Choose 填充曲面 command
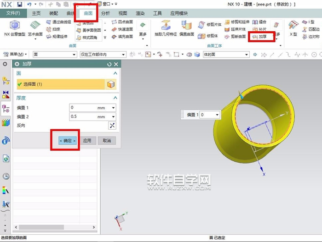The height and width of the screenshot is (242, 322). (x=122, y=37)
